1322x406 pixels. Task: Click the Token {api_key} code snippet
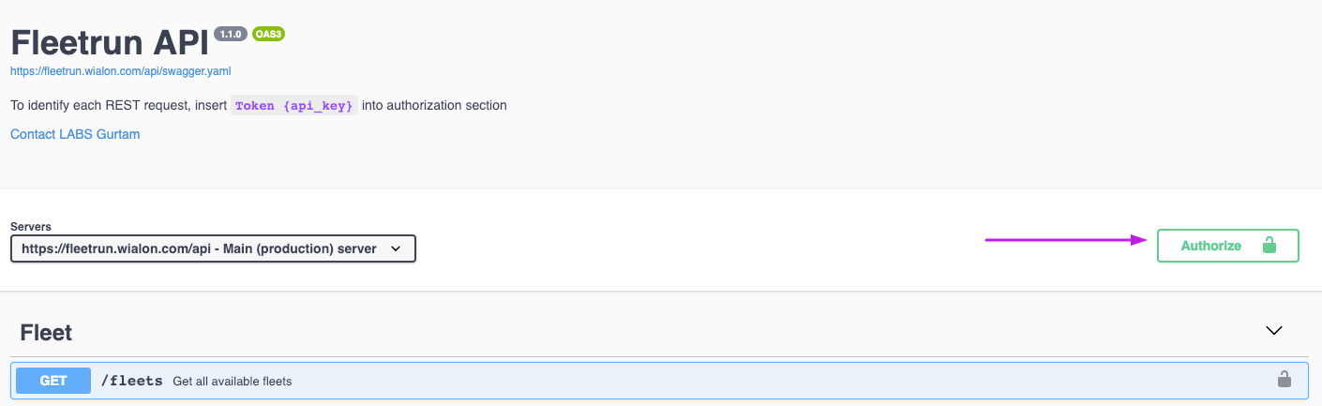point(294,106)
